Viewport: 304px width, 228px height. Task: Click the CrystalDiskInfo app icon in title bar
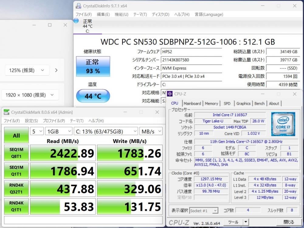coord(78,6)
